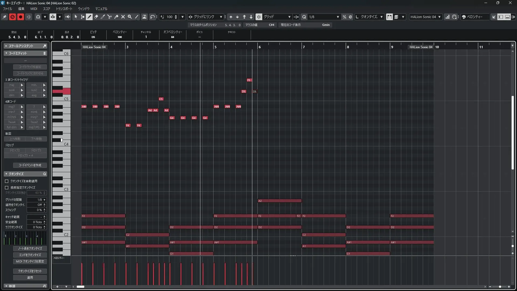The height and width of the screenshot is (291, 517).
Task: Open the MIDI menu
Action: coord(34,9)
